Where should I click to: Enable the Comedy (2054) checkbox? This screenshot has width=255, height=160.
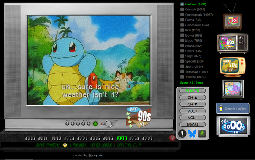point(182,10)
